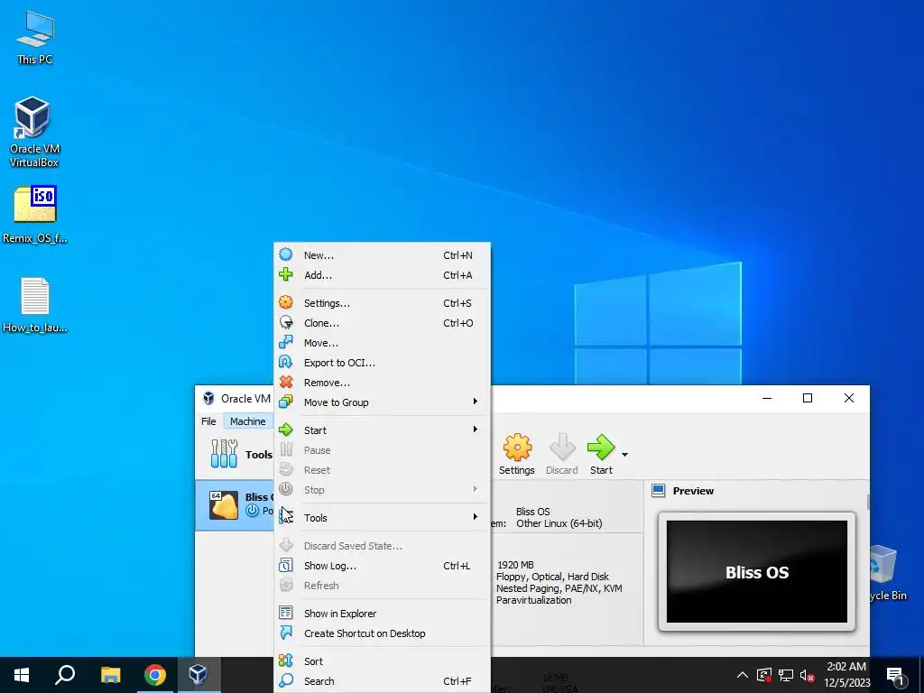Open the Windows Start menu
924x693 pixels.
click(x=22, y=675)
